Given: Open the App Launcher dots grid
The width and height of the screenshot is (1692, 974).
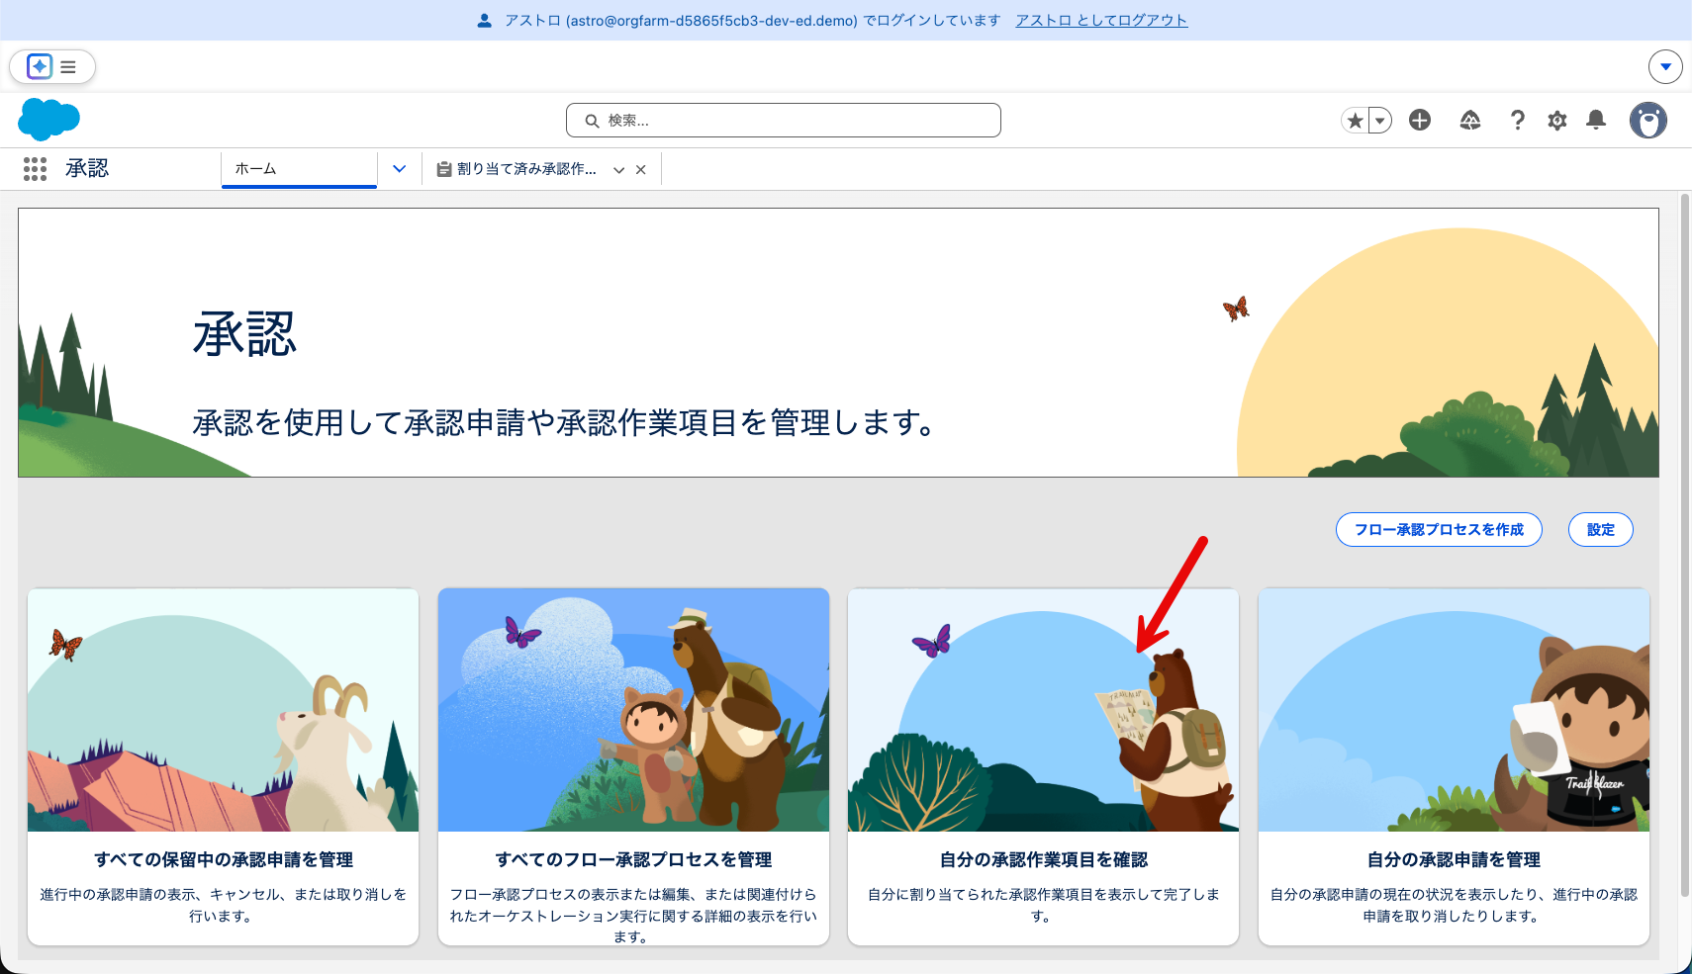Looking at the screenshot, I should click(35, 169).
